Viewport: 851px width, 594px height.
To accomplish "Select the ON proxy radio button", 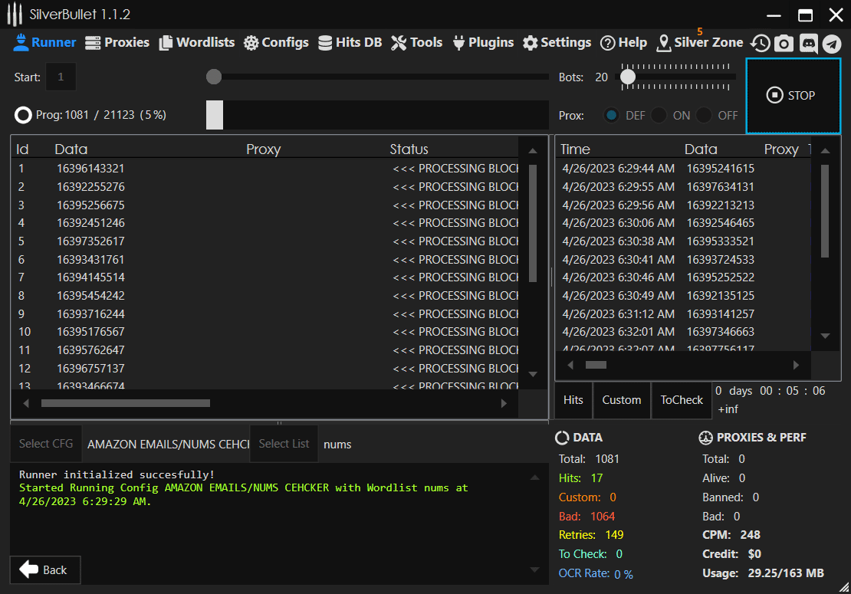I will [659, 116].
